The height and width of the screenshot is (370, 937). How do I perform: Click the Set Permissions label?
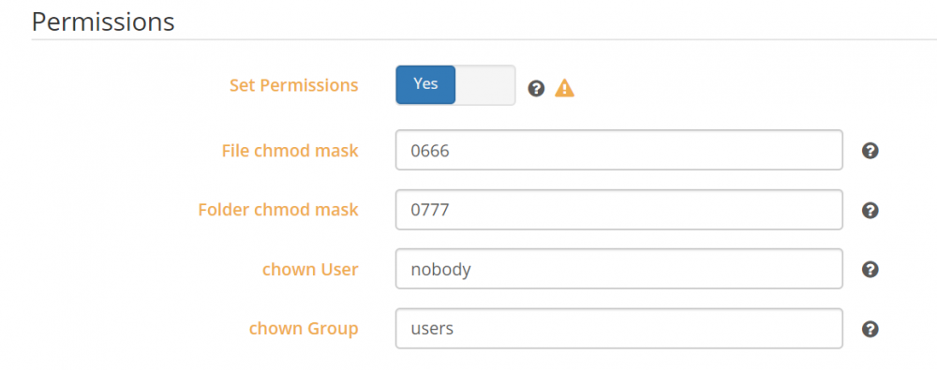(294, 85)
